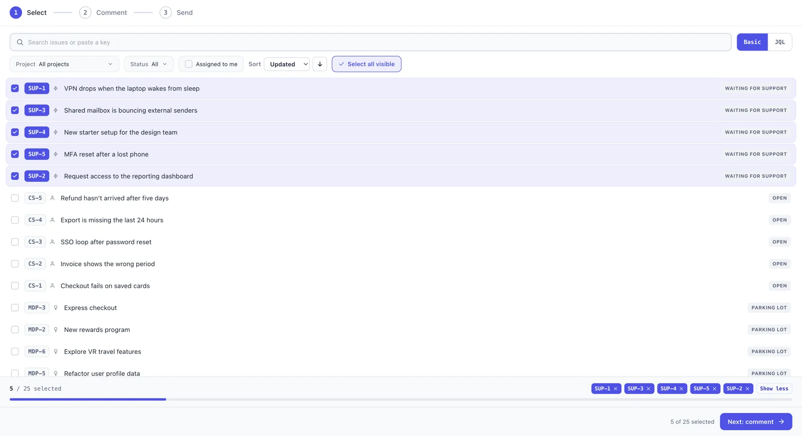Click the CS-2 issue key badge
This screenshot has width=802, height=436.
[35, 264]
